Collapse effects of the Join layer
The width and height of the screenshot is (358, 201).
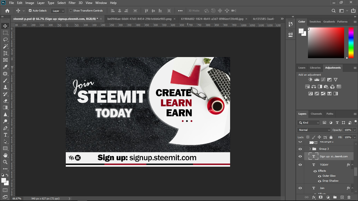[352, 188]
